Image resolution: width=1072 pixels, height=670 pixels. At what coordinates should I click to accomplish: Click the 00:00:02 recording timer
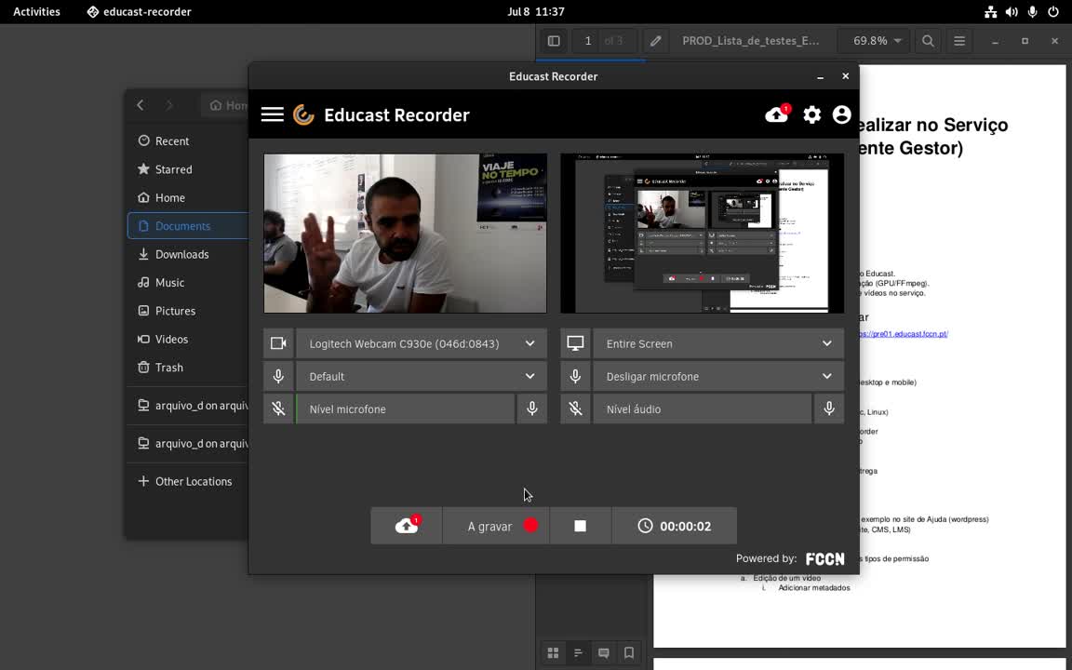coord(674,526)
